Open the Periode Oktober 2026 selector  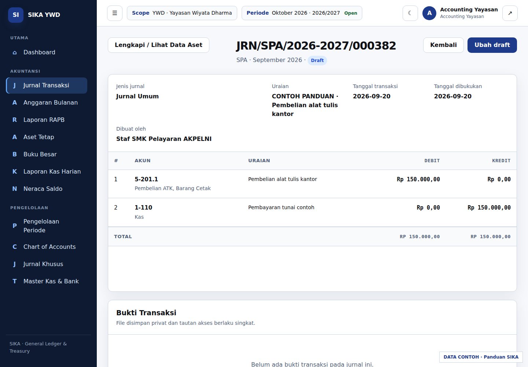(x=302, y=13)
